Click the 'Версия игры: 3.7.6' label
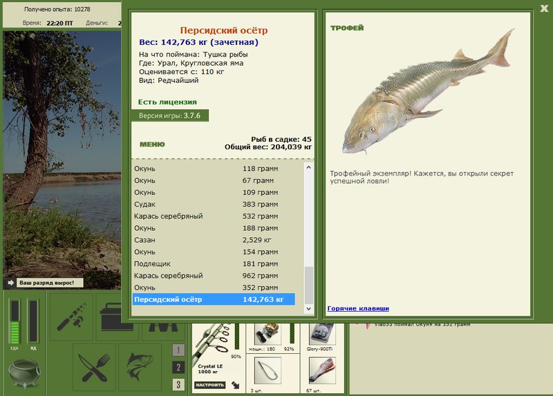 click(169, 115)
